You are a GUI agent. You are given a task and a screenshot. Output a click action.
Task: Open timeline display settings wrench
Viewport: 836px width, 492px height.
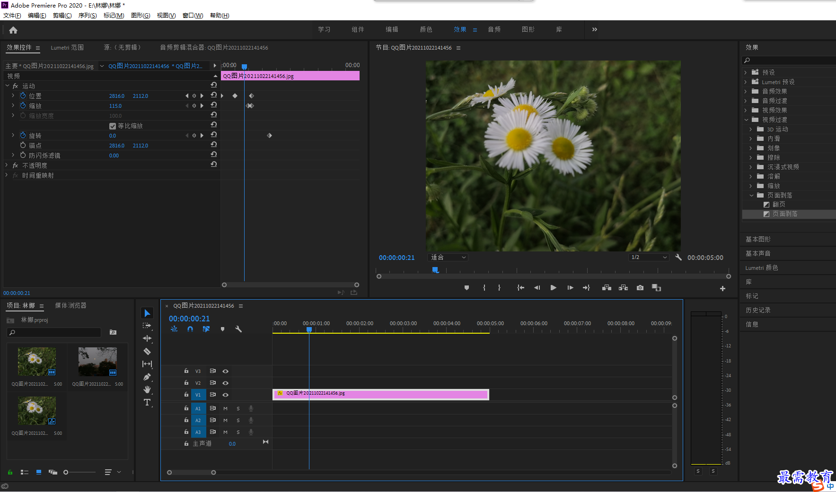click(238, 329)
